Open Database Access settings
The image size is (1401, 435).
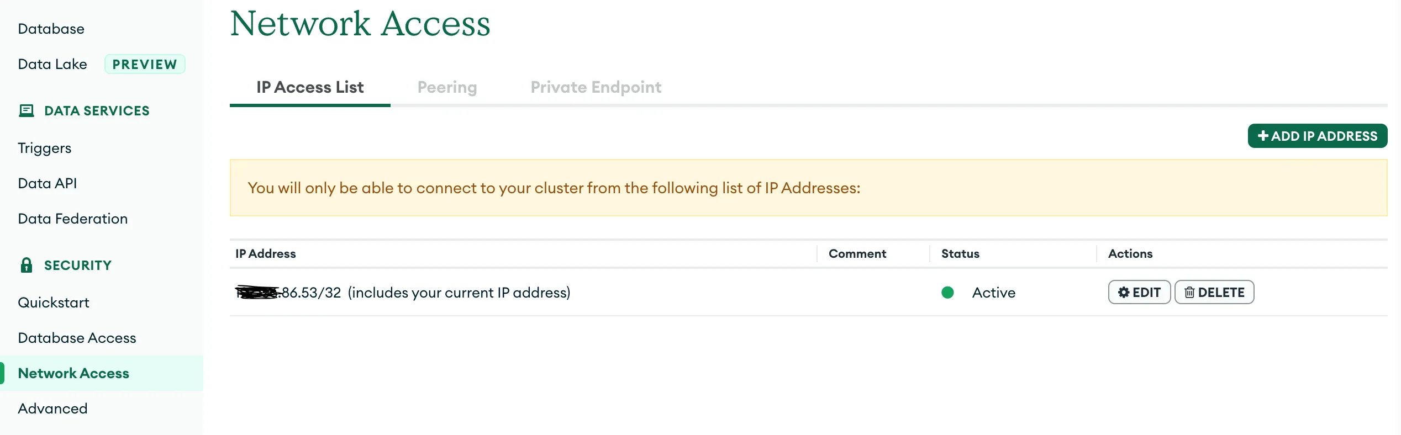[77, 338]
